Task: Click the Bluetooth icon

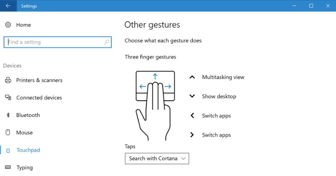Action: [8, 115]
